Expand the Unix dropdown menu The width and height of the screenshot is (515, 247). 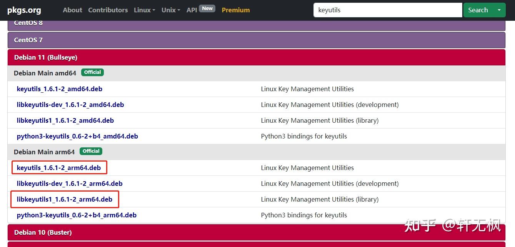pyautogui.click(x=171, y=10)
